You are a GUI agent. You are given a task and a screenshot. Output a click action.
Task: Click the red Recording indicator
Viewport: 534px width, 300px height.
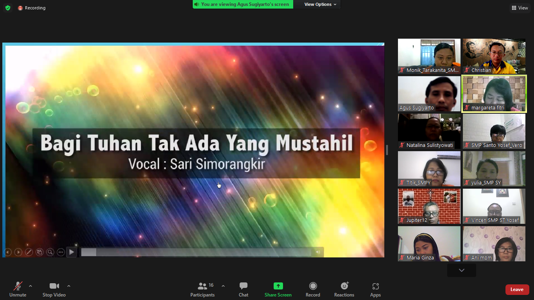[x=31, y=8]
